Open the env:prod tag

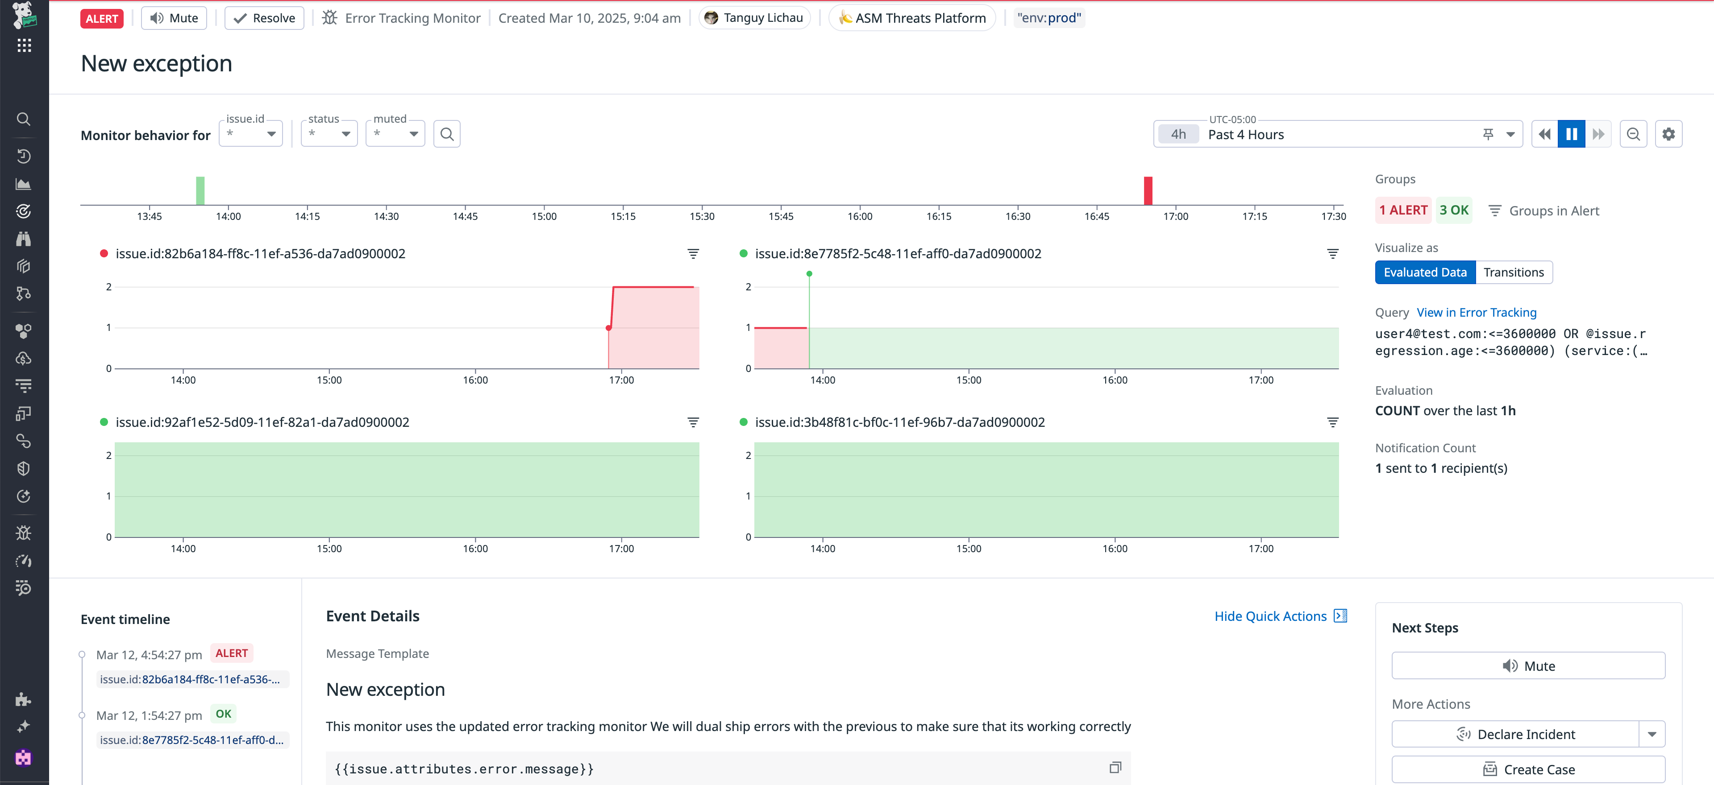tap(1048, 18)
